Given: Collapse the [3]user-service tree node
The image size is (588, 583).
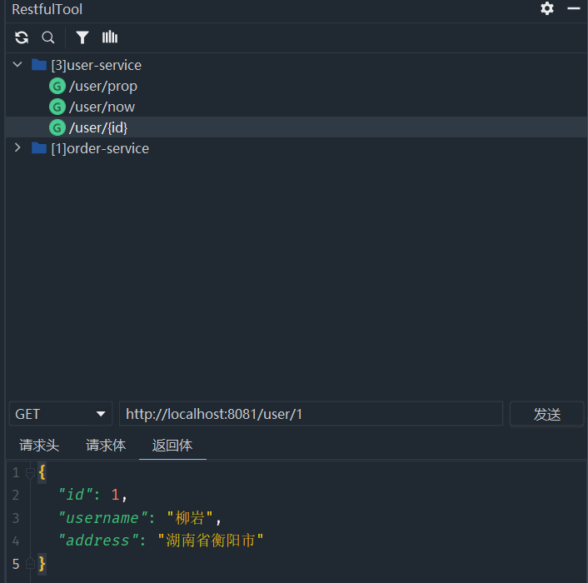Looking at the screenshot, I should [17, 65].
